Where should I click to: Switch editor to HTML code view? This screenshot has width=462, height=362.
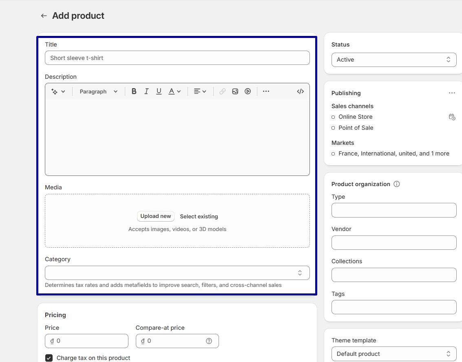300,91
